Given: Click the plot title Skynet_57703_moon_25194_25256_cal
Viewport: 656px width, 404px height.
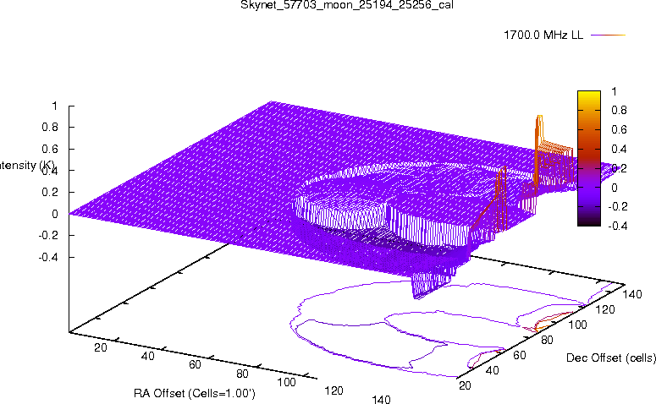Looking at the screenshot, I should click(x=347, y=5).
